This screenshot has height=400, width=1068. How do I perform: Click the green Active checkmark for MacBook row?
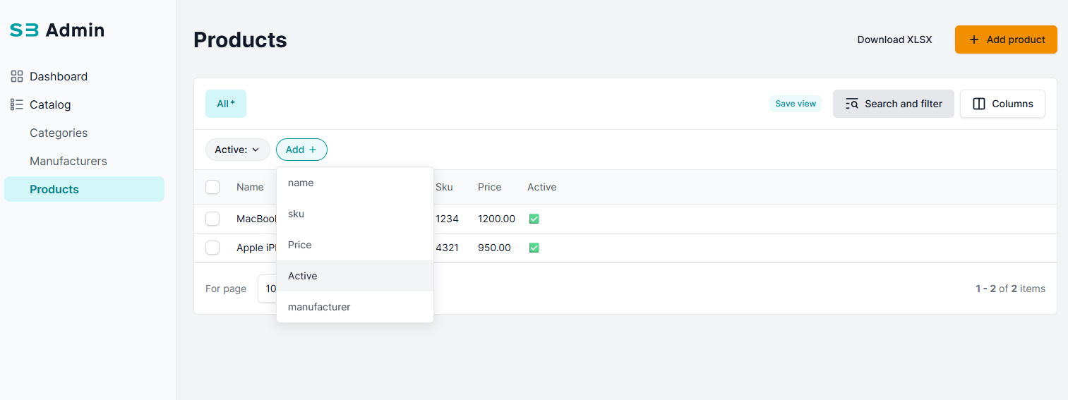click(534, 219)
